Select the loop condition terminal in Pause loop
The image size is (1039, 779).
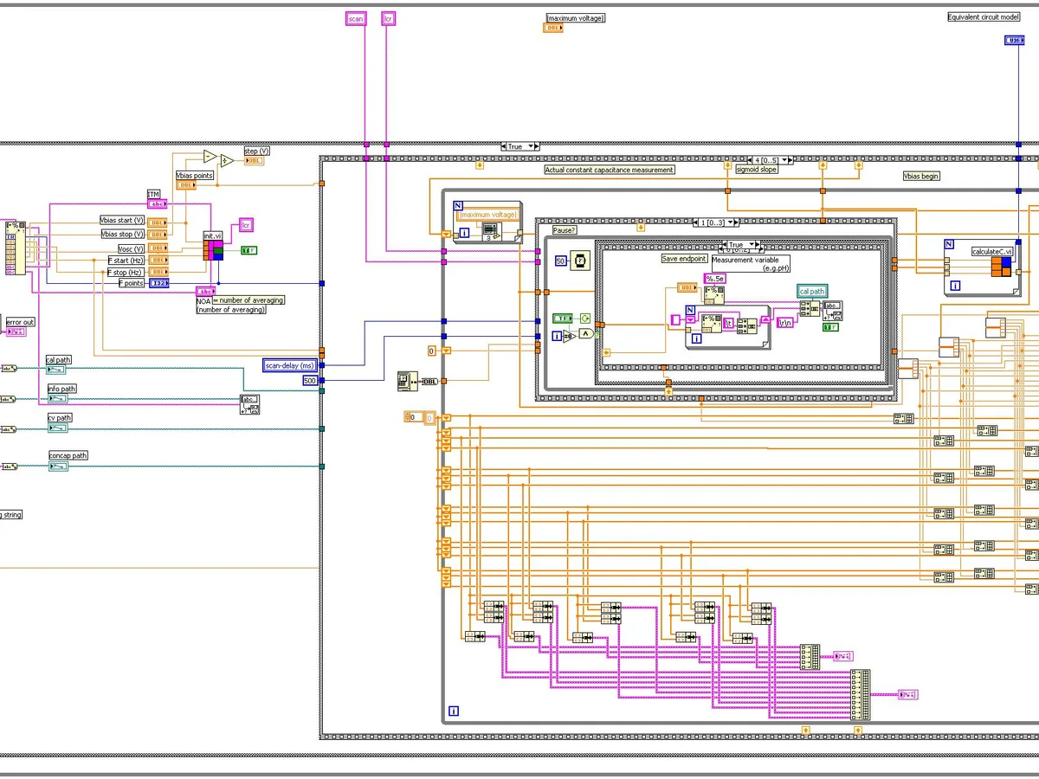point(586,318)
